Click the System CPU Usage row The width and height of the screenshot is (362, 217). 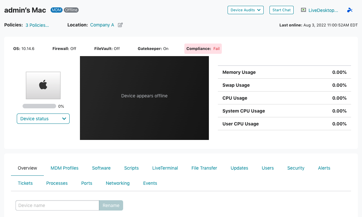point(284,111)
